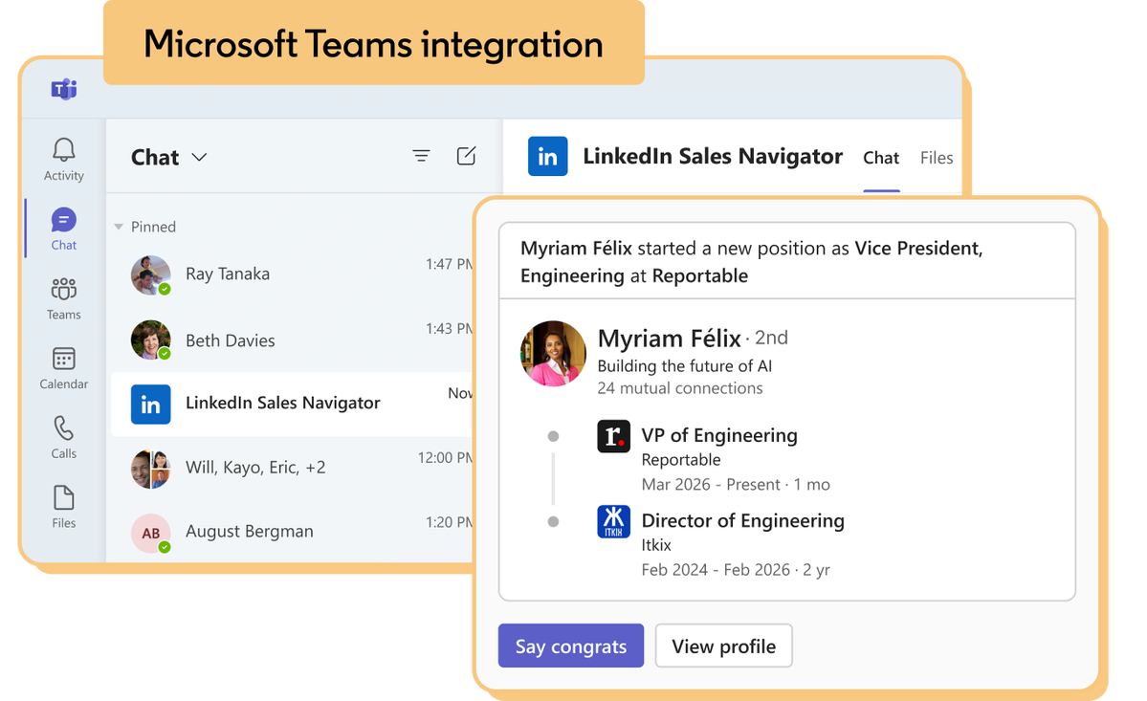The image size is (1147, 701).
Task: Expand the Chat header dropdown chevron
Action: click(x=199, y=157)
